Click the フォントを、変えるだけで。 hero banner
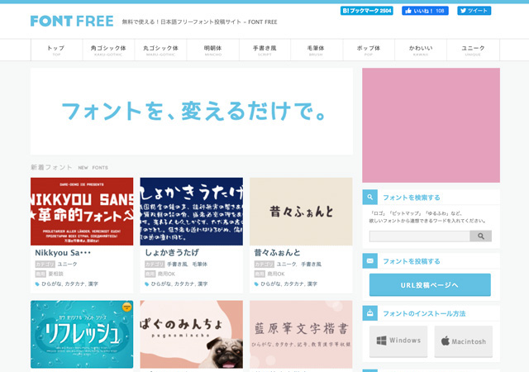 coord(192,112)
